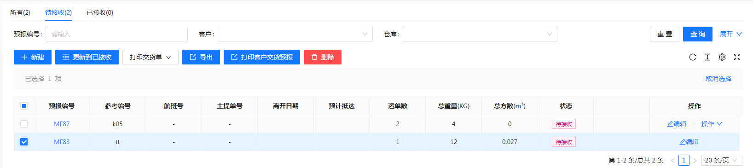This screenshot has height=168, width=753.
Task: Click reference number tt cell
Action: click(118, 142)
